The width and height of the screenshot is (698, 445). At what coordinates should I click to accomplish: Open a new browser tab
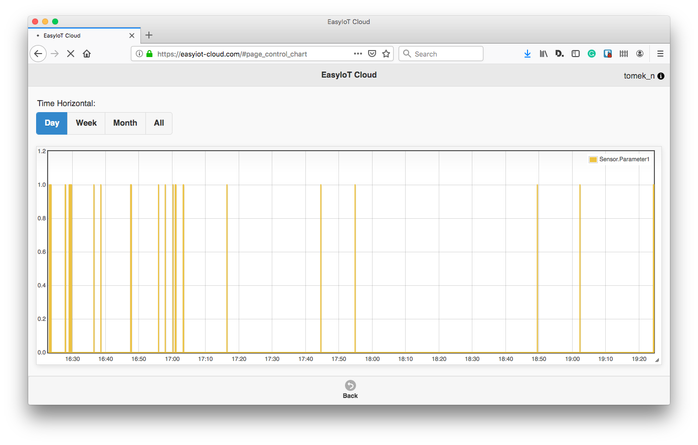point(149,35)
